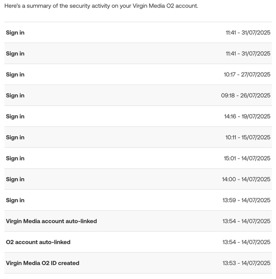Click the 10:11 - 15/07/2025 timestamp
The height and width of the screenshot is (279, 276).
tap(248, 137)
